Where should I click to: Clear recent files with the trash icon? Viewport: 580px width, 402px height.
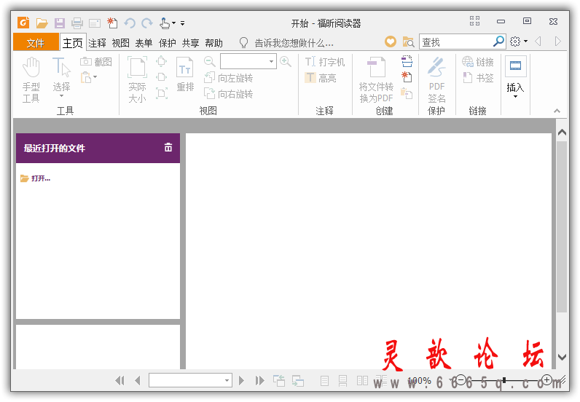pos(168,147)
